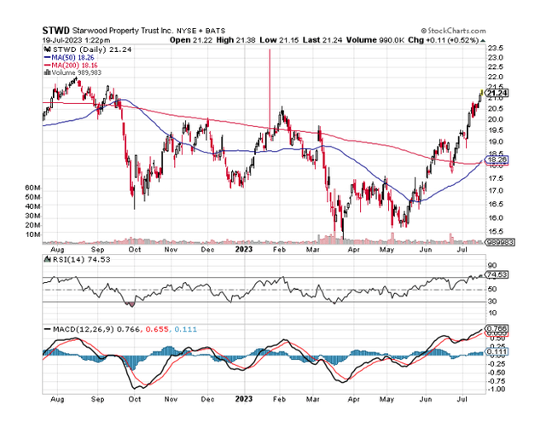Click the bold 2023 label under the price chart
The width and height of the screenshot is (546, 439).
(x=244, y=250)
